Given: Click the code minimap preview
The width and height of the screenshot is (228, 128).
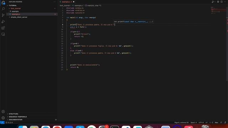Looking at the screenshot, I should (218, 10).
